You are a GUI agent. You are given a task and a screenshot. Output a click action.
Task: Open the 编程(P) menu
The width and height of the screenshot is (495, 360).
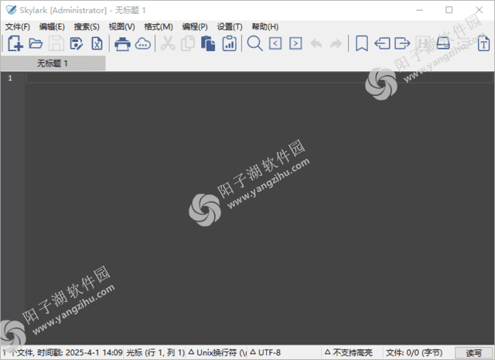[x=195, y=27]
